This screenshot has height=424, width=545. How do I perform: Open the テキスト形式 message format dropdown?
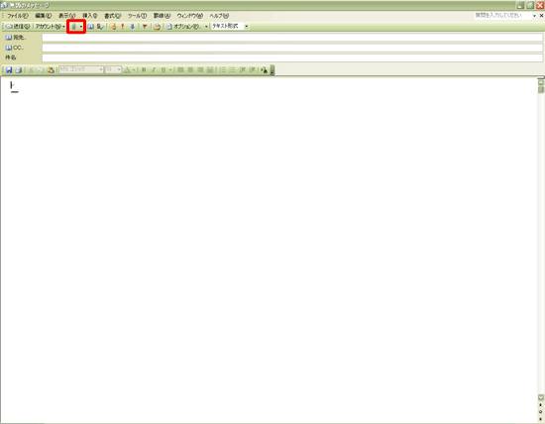(230, 26)
